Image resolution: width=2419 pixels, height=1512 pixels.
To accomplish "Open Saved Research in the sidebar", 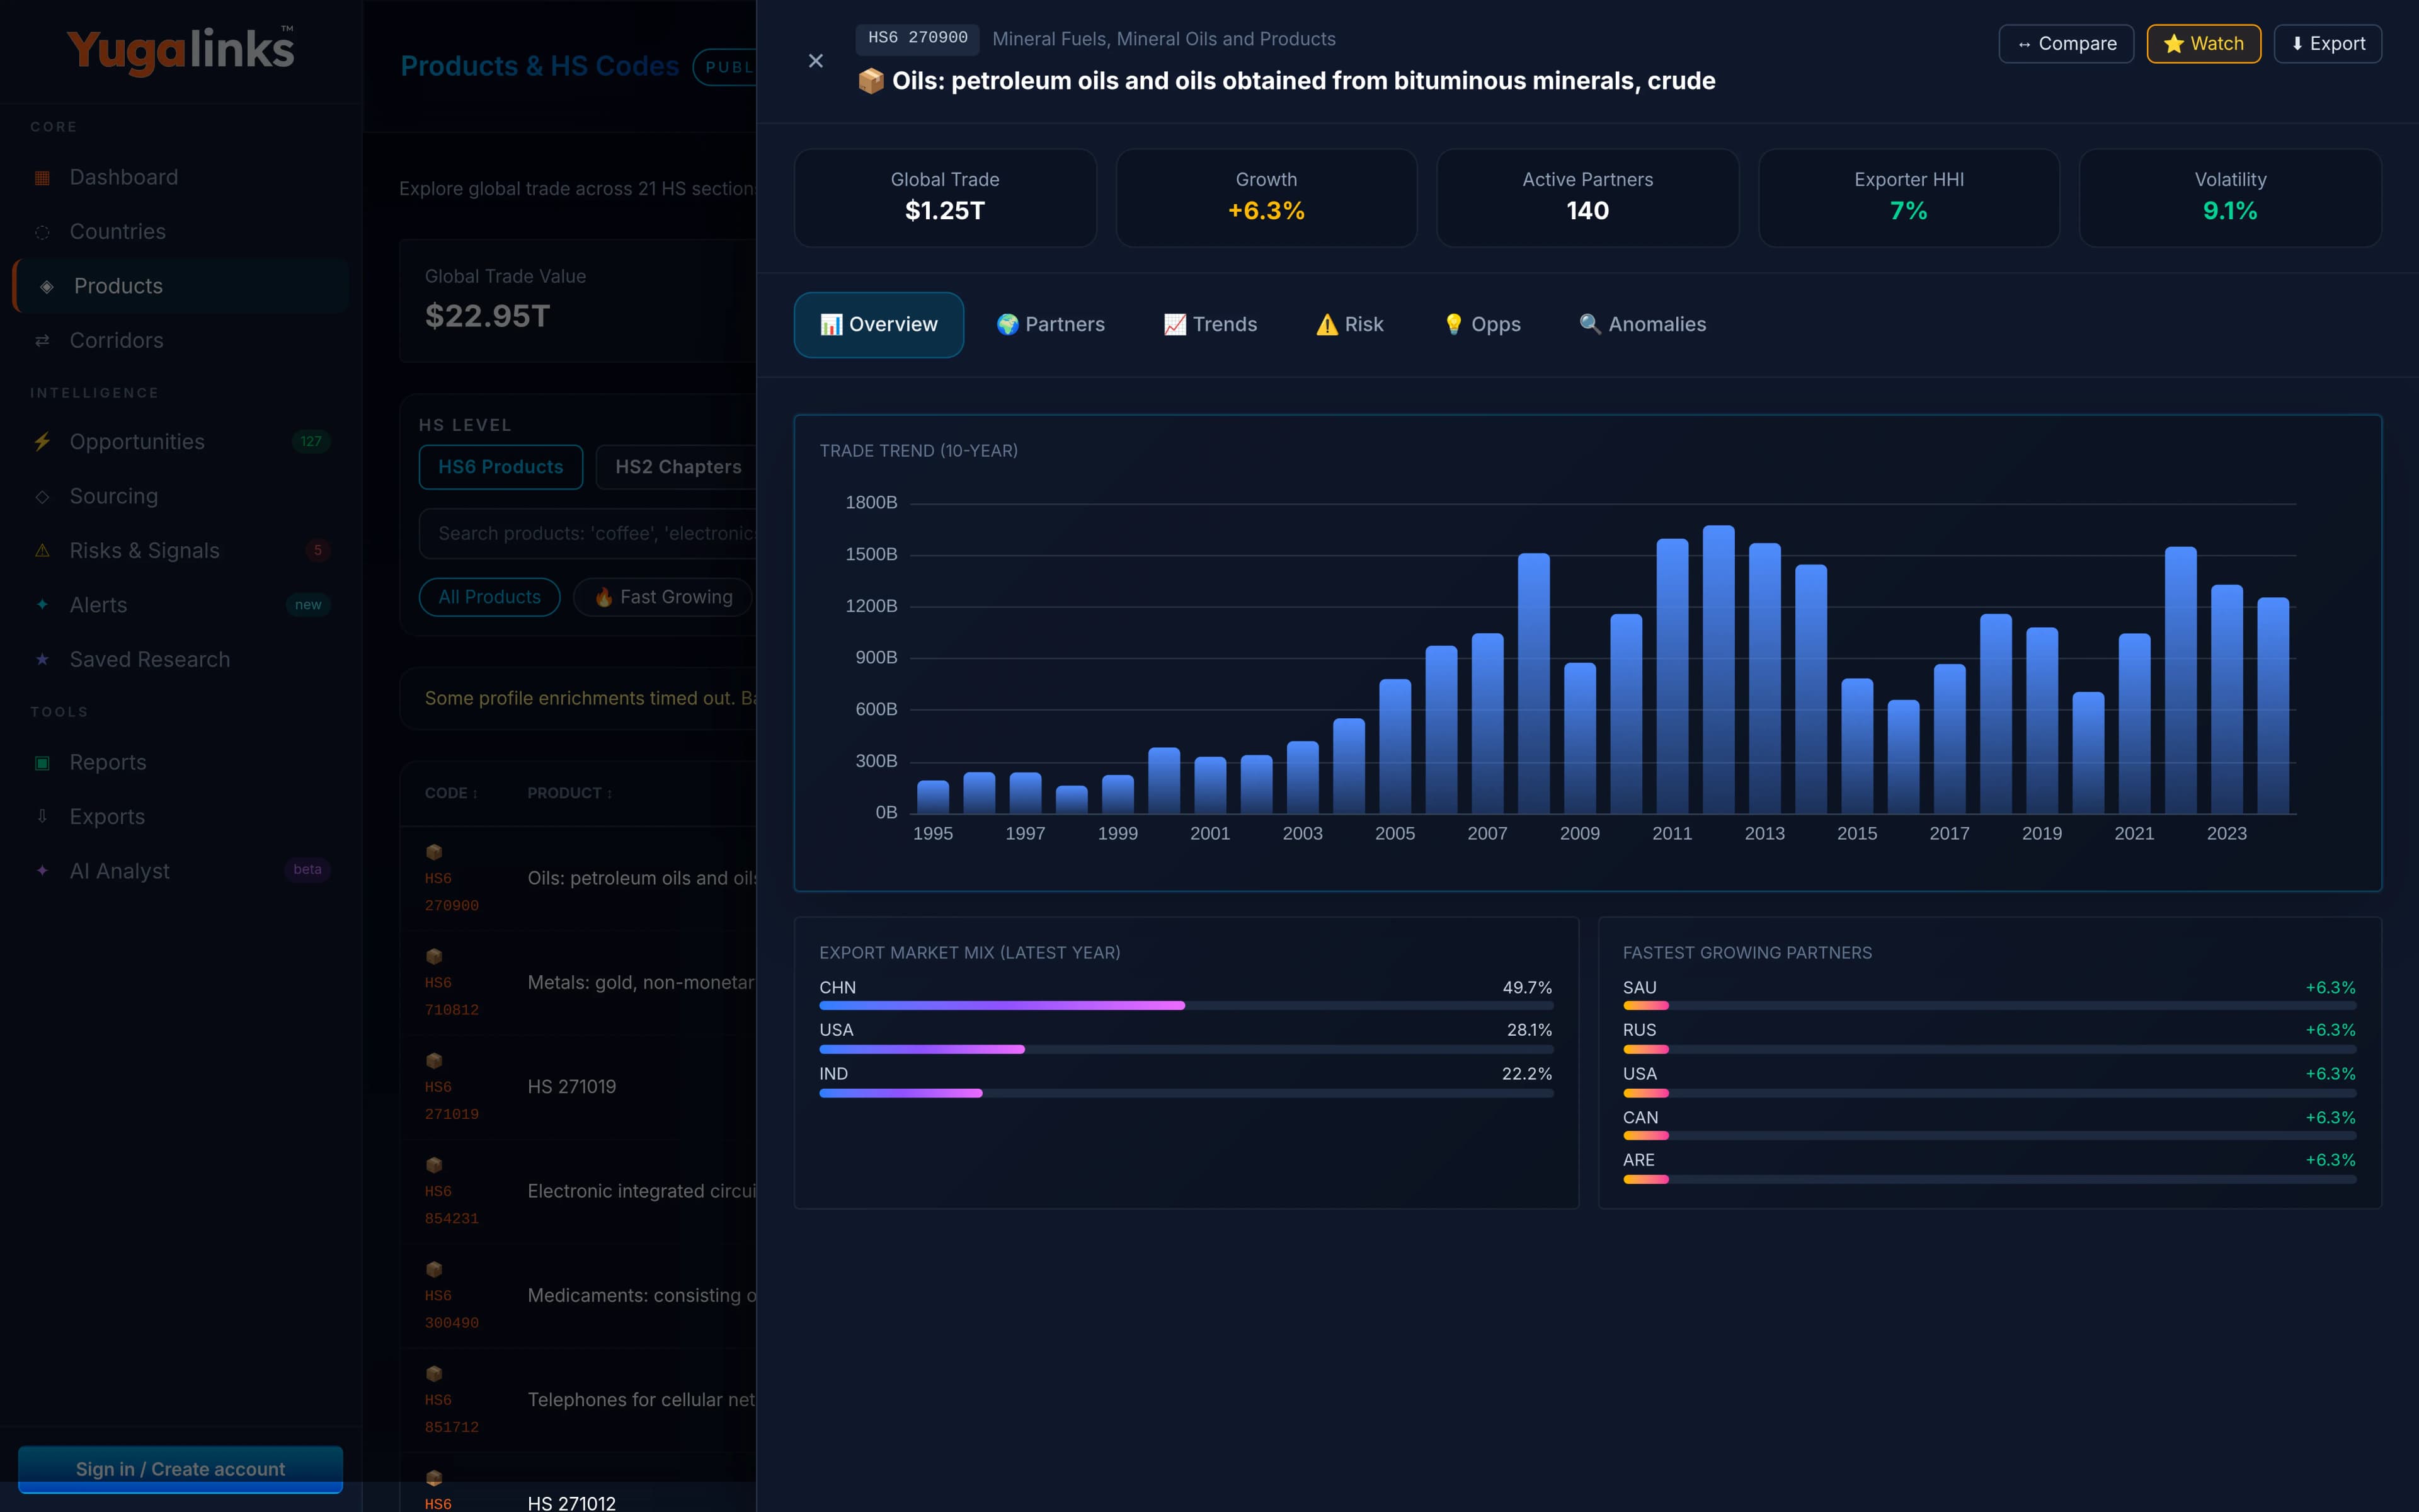I will [x=180, y=660].
